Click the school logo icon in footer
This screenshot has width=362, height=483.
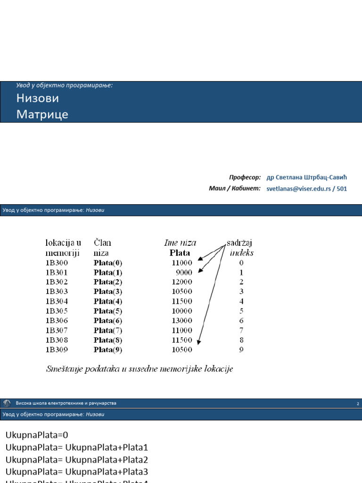tap(7, 403)
